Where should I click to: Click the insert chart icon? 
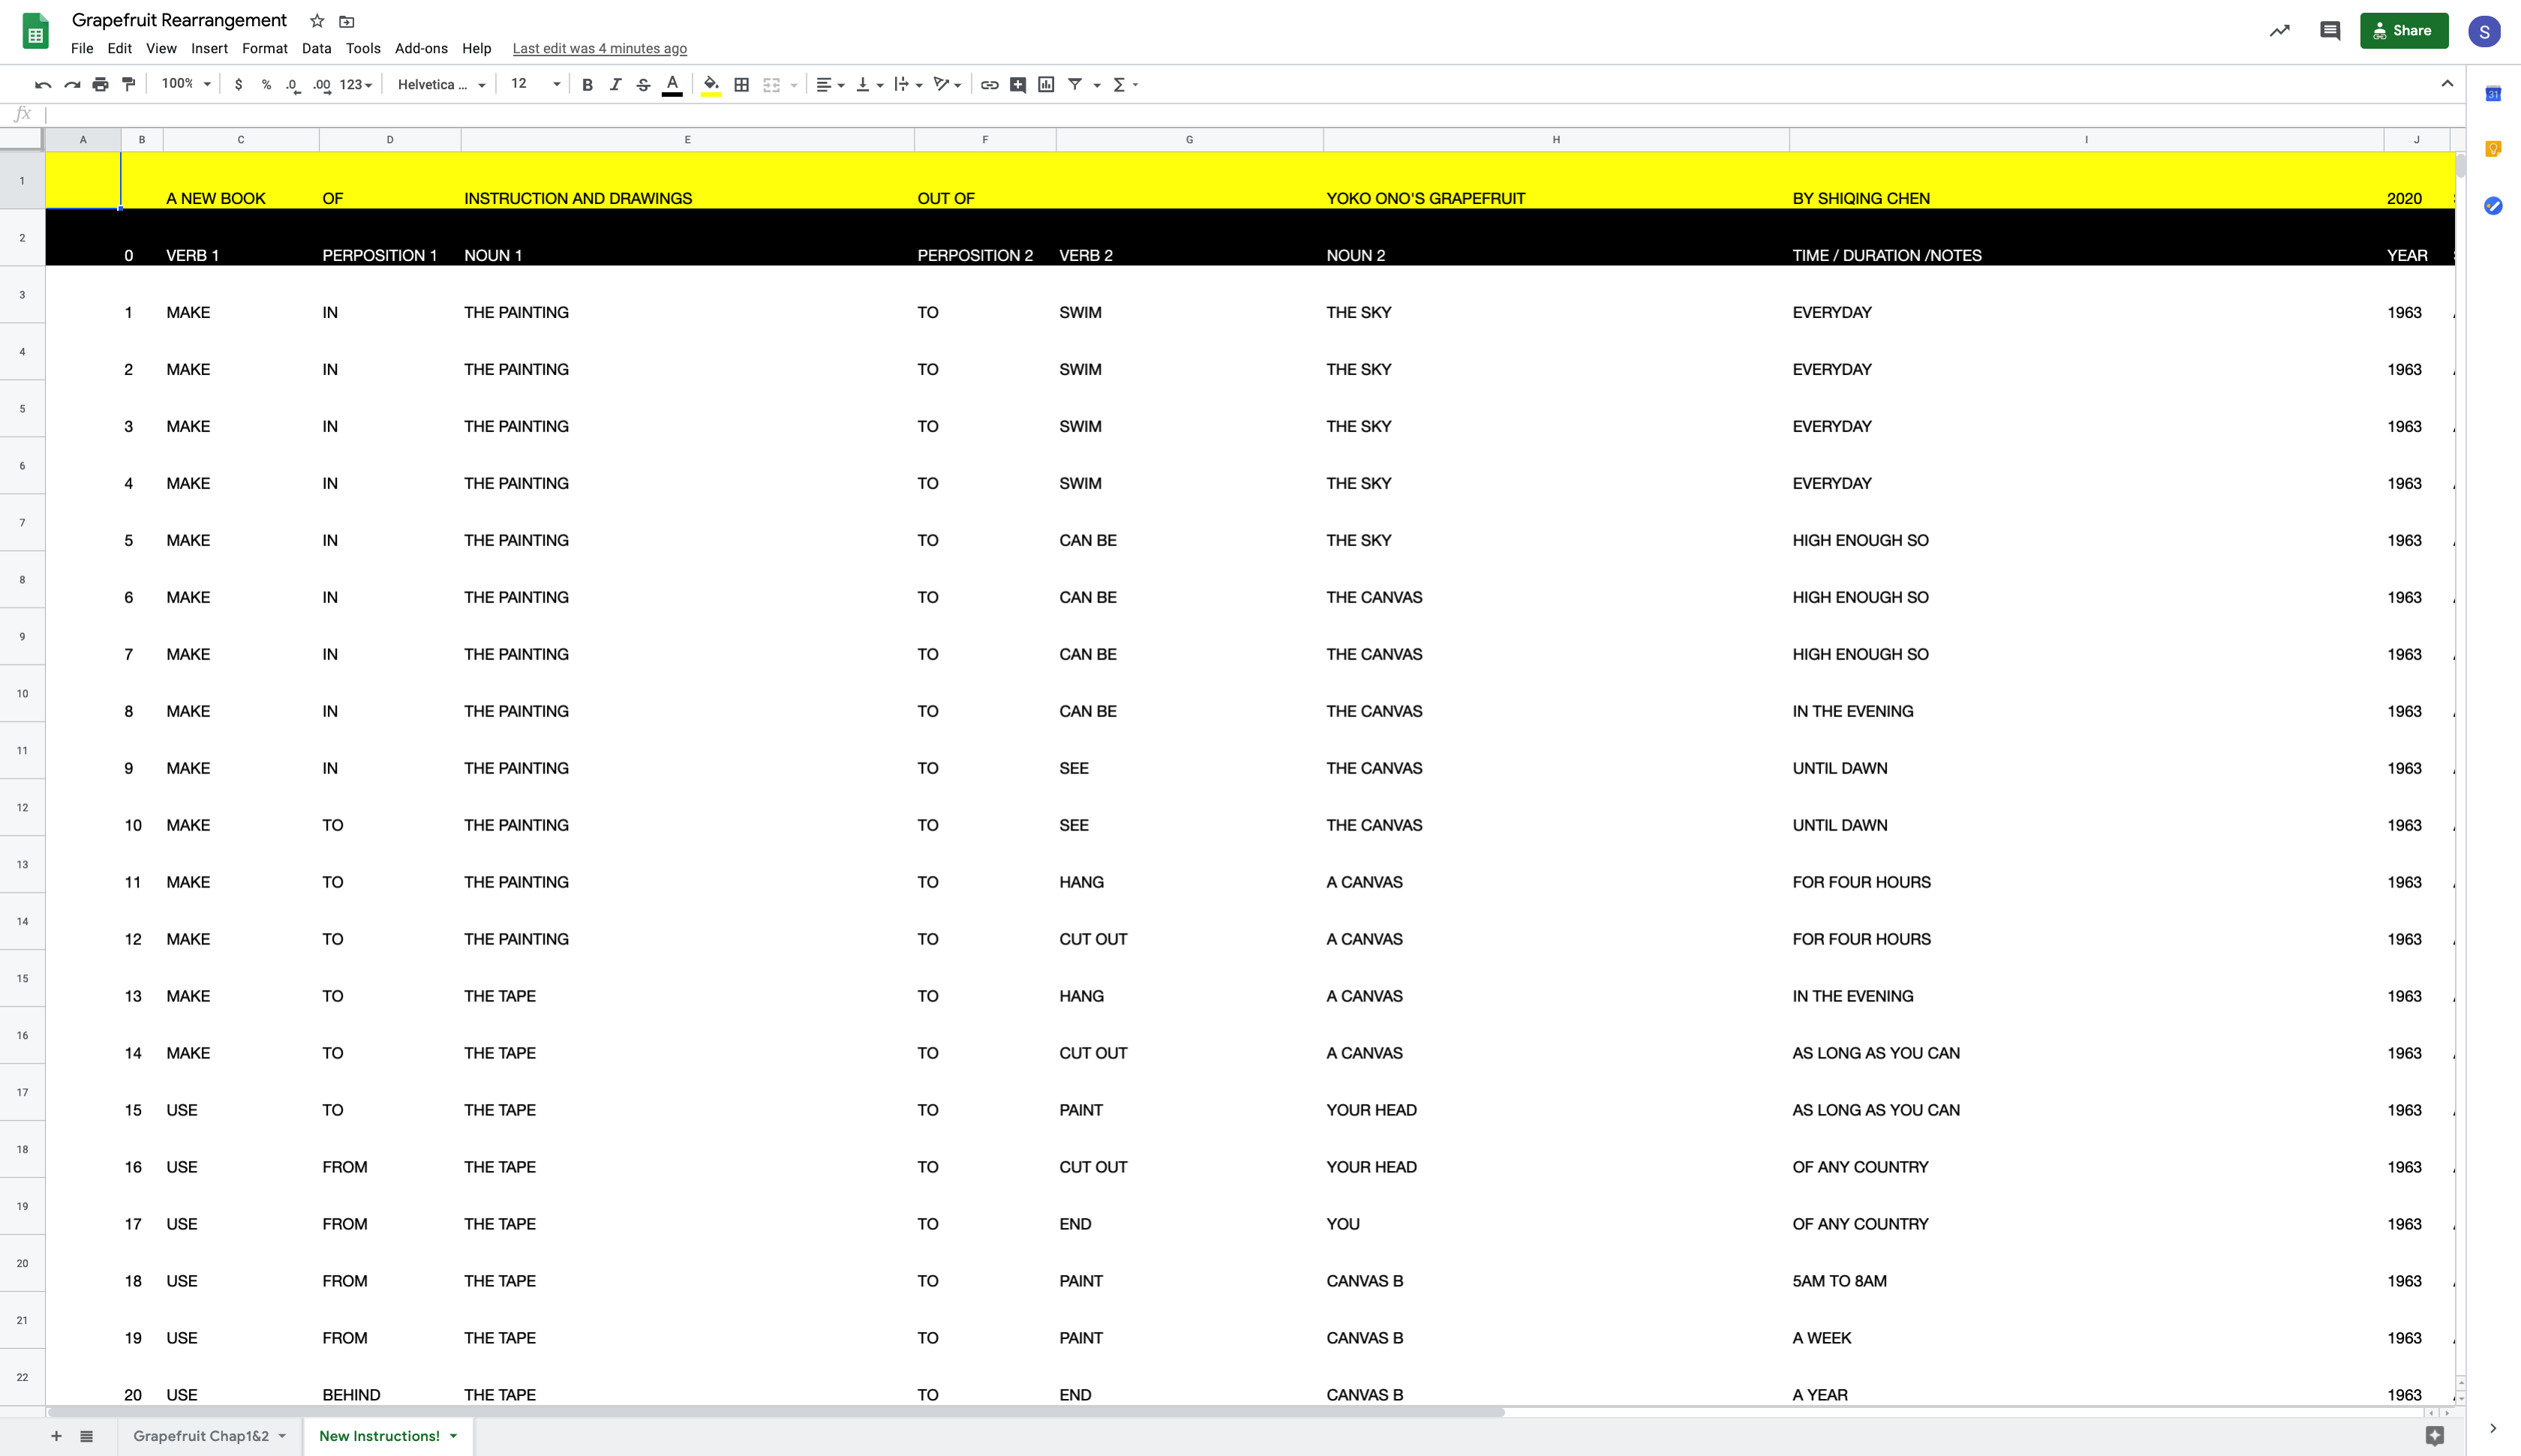pyautogui.click(x=1046, y=85)
